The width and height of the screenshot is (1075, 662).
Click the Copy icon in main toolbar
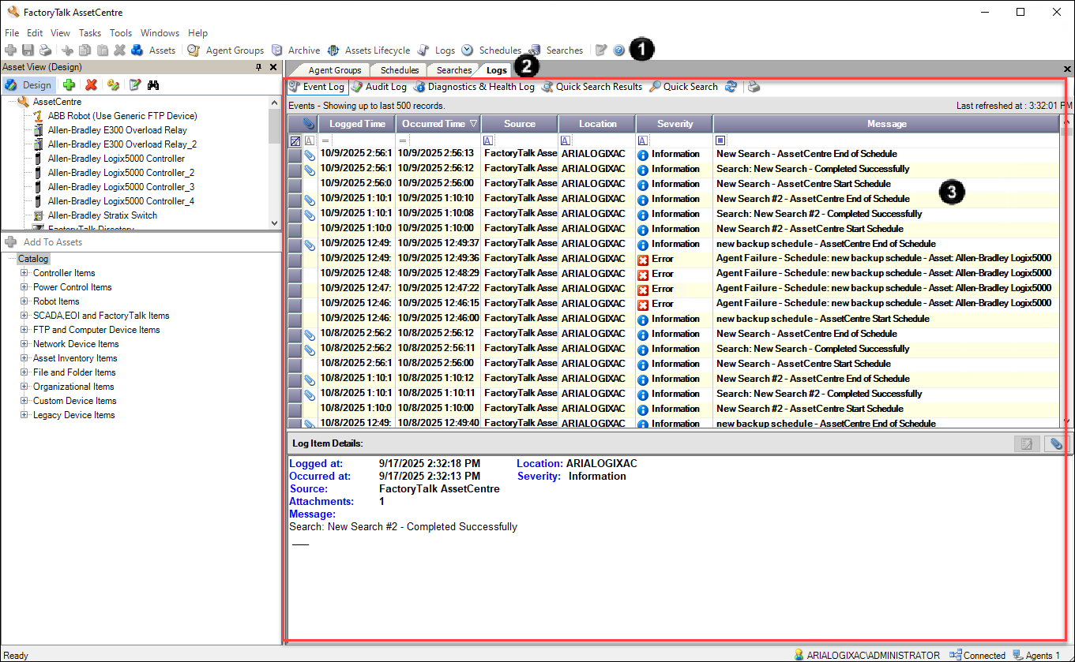85,50
